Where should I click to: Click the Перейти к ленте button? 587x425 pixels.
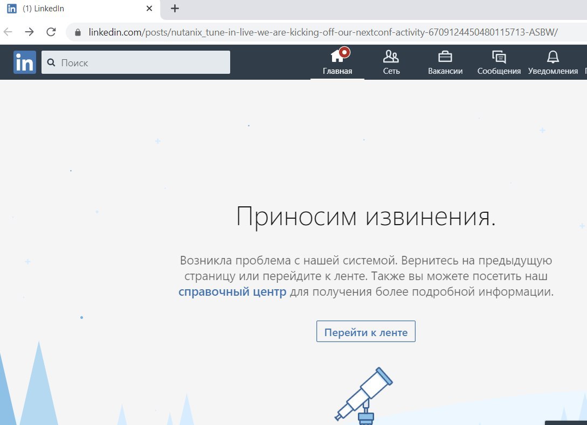[x=366, y=331]
